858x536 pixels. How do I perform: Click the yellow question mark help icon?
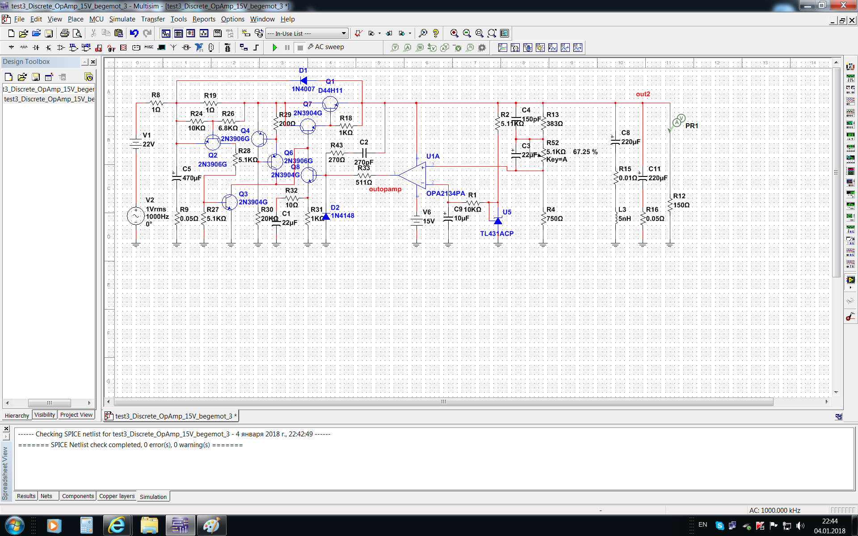[436, 33]
